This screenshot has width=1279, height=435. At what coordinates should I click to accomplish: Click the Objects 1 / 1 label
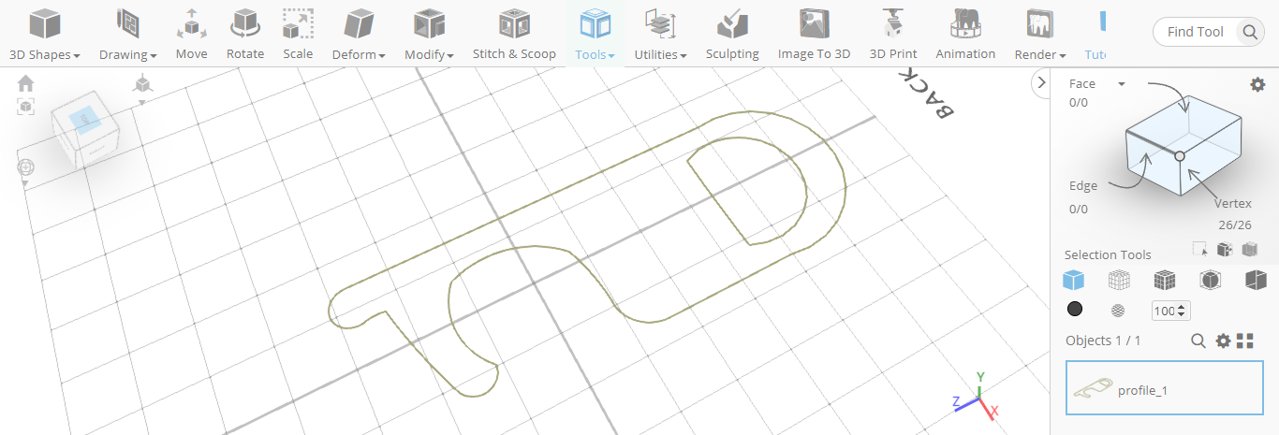[1103, 341]
